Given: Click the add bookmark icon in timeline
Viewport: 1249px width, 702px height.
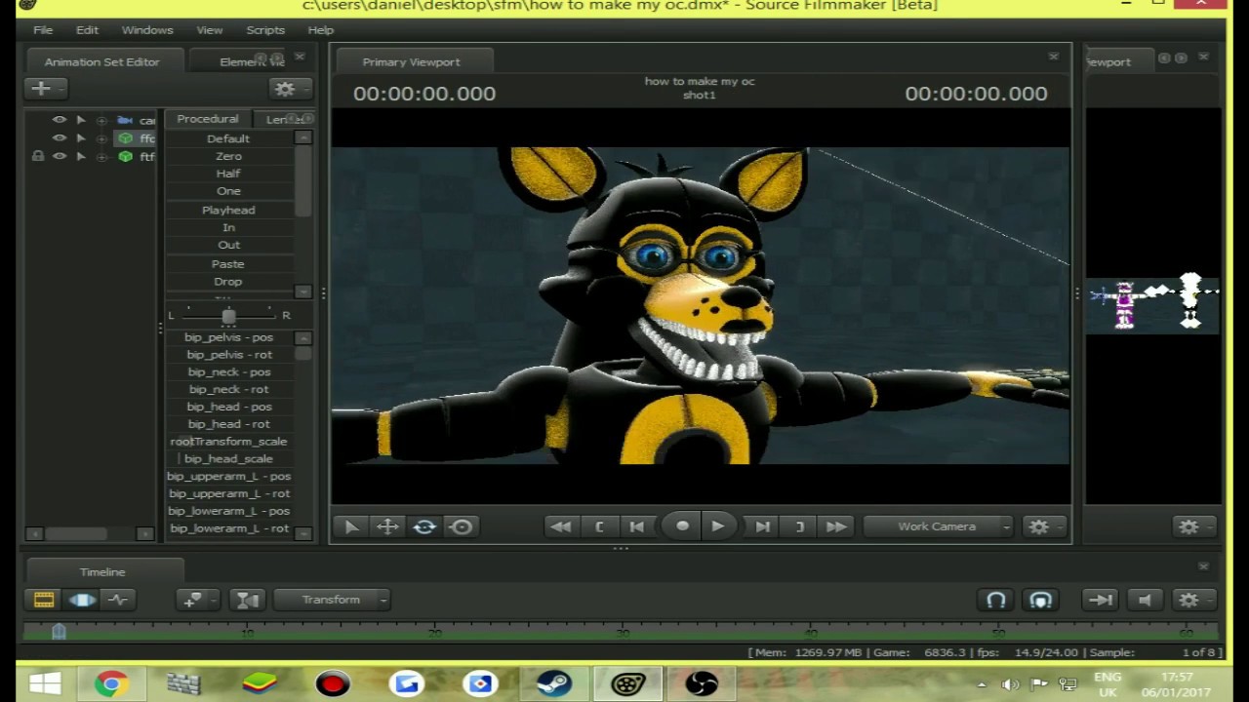Looking at the screenshot, I should click(192, 600).
